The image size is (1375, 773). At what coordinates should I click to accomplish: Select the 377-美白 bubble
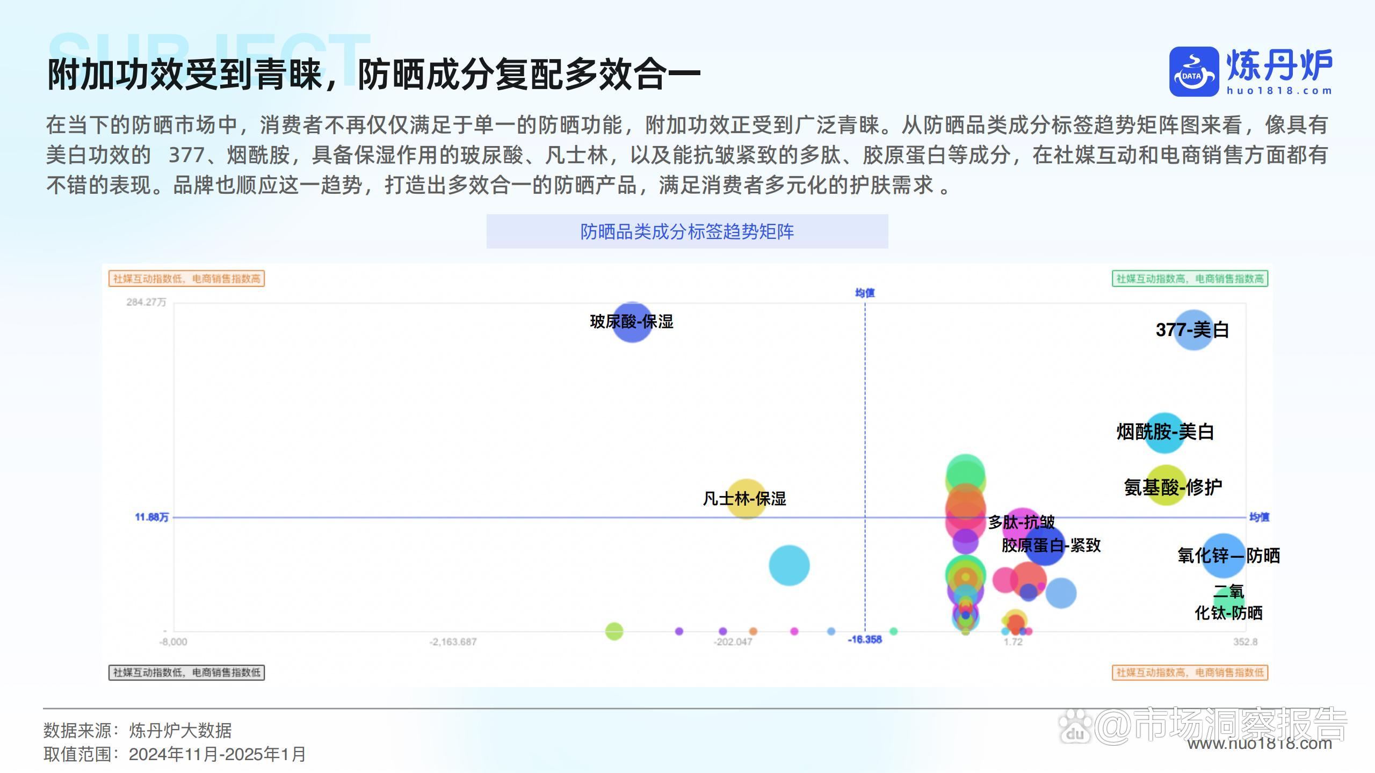1193,330
